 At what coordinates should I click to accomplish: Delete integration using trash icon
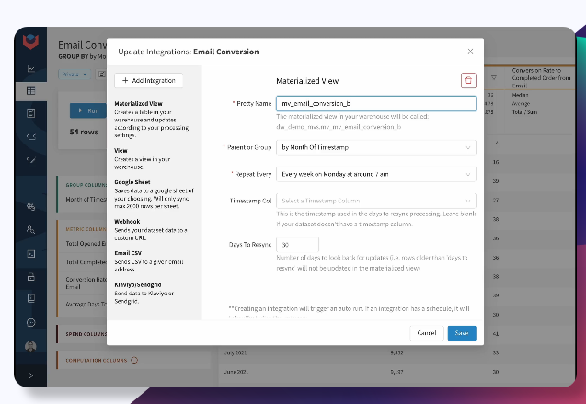point(468,80)
